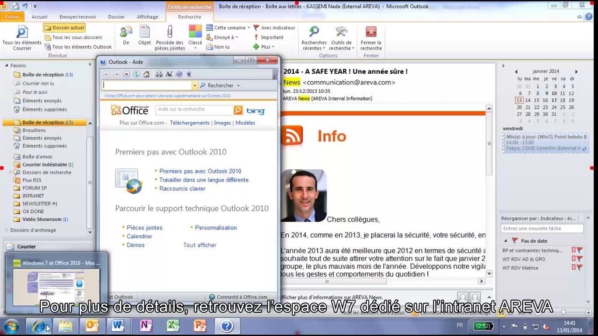Open Word from the taskbar
The width and height of the screenshot is (598, 336).
119,326
